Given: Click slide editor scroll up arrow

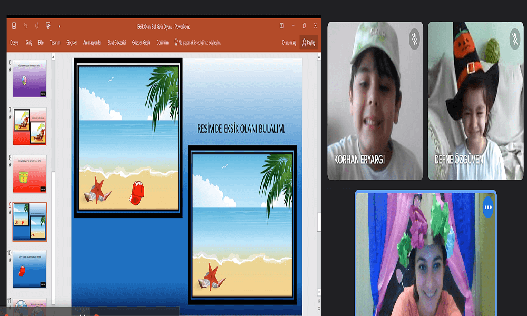Looking at the screenshot, I should [319, 57].
